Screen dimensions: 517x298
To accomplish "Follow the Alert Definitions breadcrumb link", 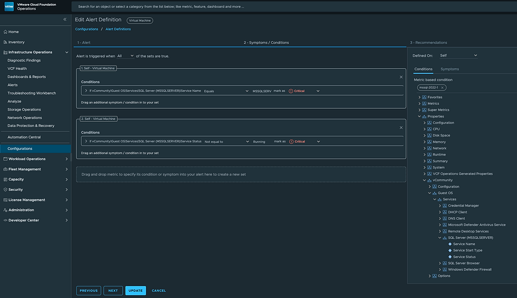I will [118, 29].
